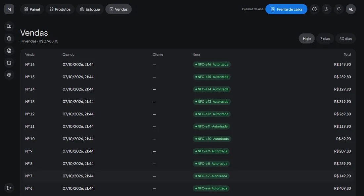Open notifications bell icon
This screenshot has width=364, height=196.
pyautogui.click(x=339, y=9)
